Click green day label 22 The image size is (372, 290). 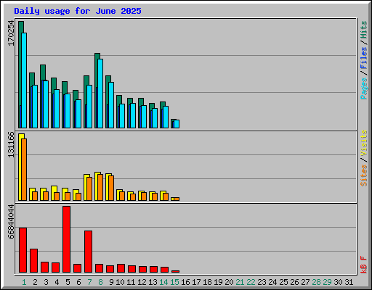(251, 282)
